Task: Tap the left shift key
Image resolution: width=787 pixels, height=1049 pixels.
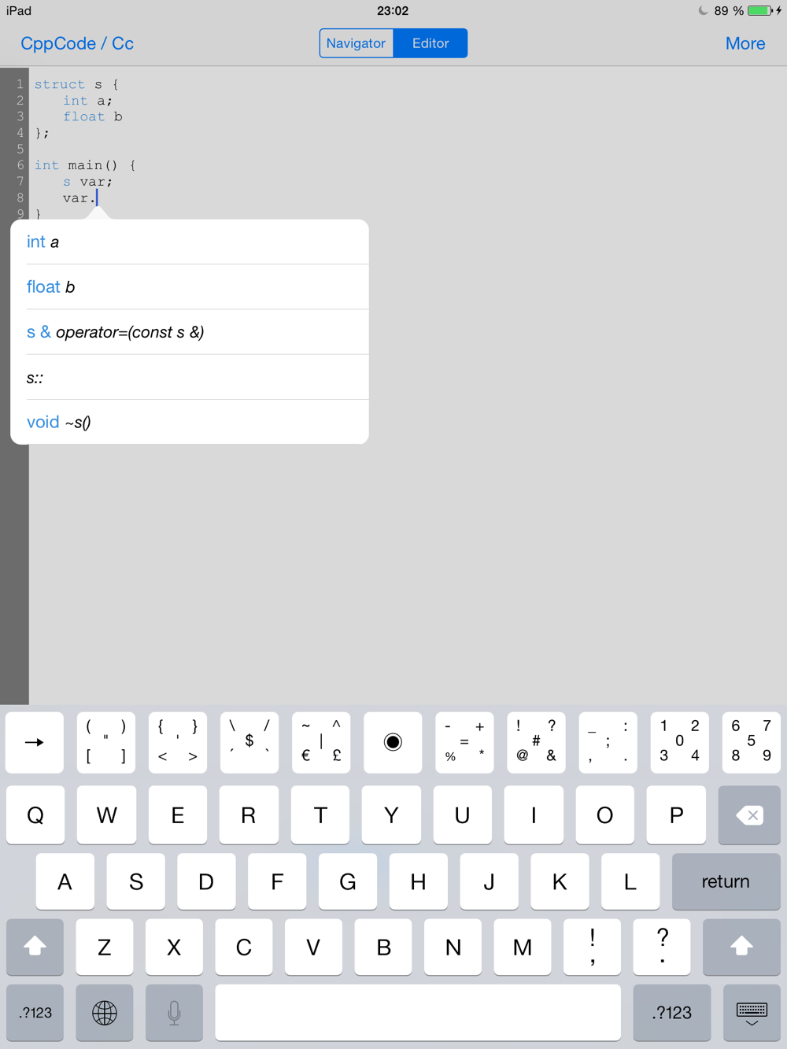Action: coord(35,947)
